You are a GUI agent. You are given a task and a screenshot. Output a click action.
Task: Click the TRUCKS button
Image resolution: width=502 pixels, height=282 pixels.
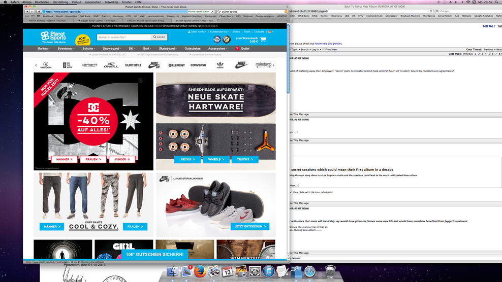[245, 159]
